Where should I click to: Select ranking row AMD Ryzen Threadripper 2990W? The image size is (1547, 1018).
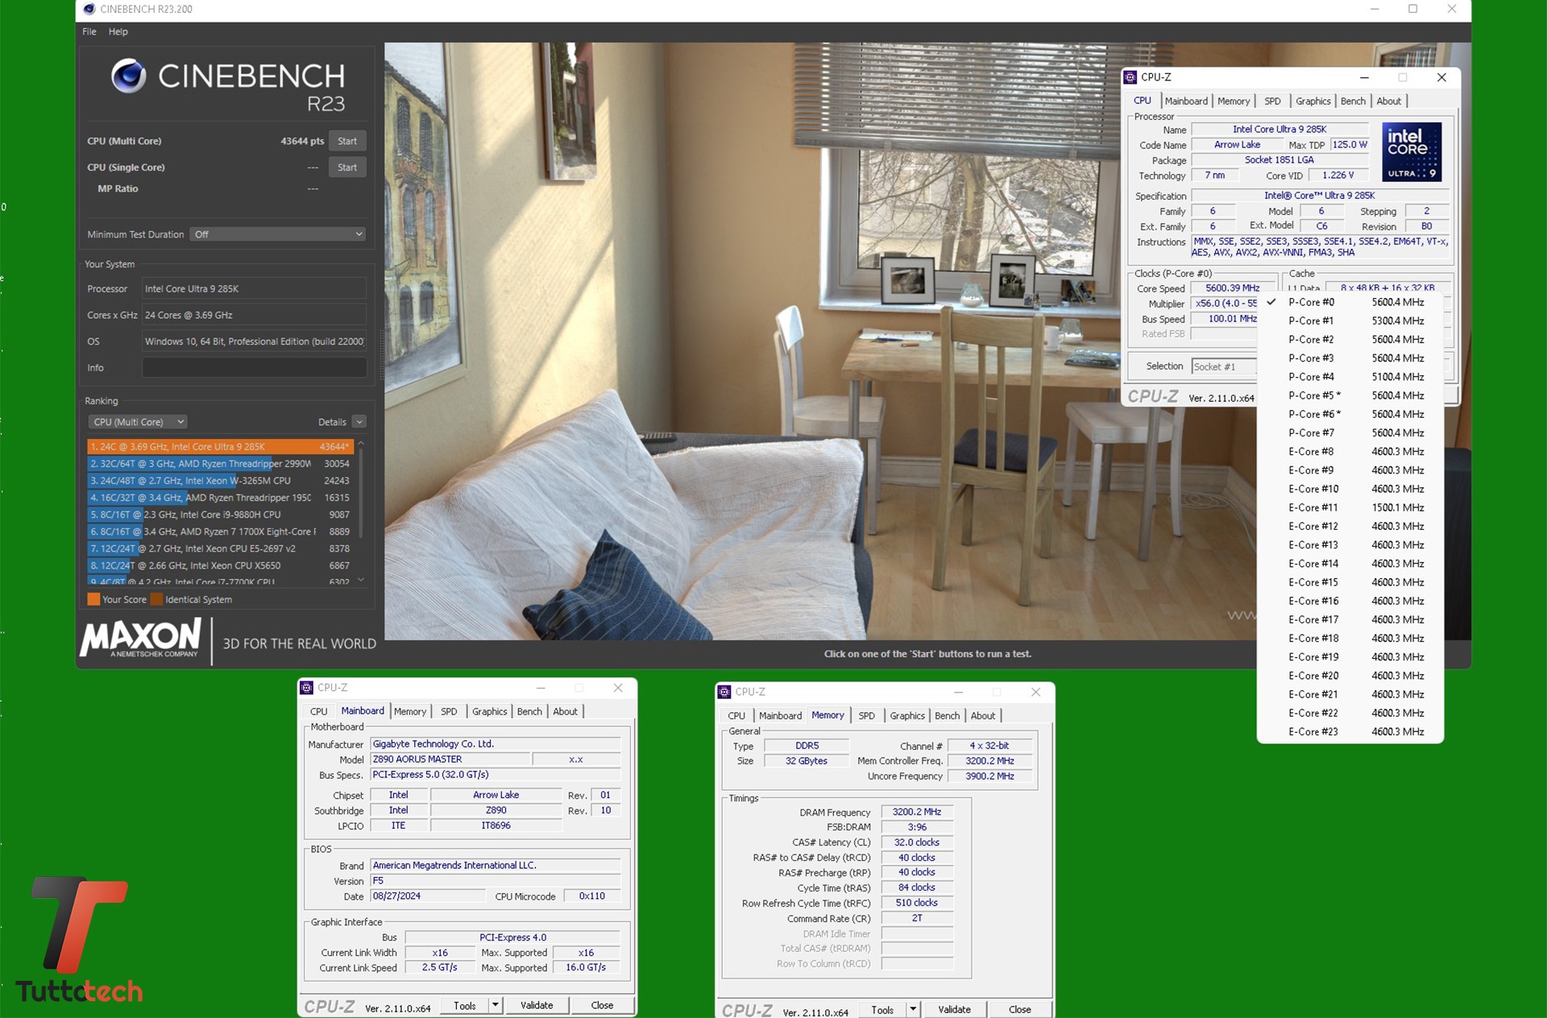click(x=220, y=464)
